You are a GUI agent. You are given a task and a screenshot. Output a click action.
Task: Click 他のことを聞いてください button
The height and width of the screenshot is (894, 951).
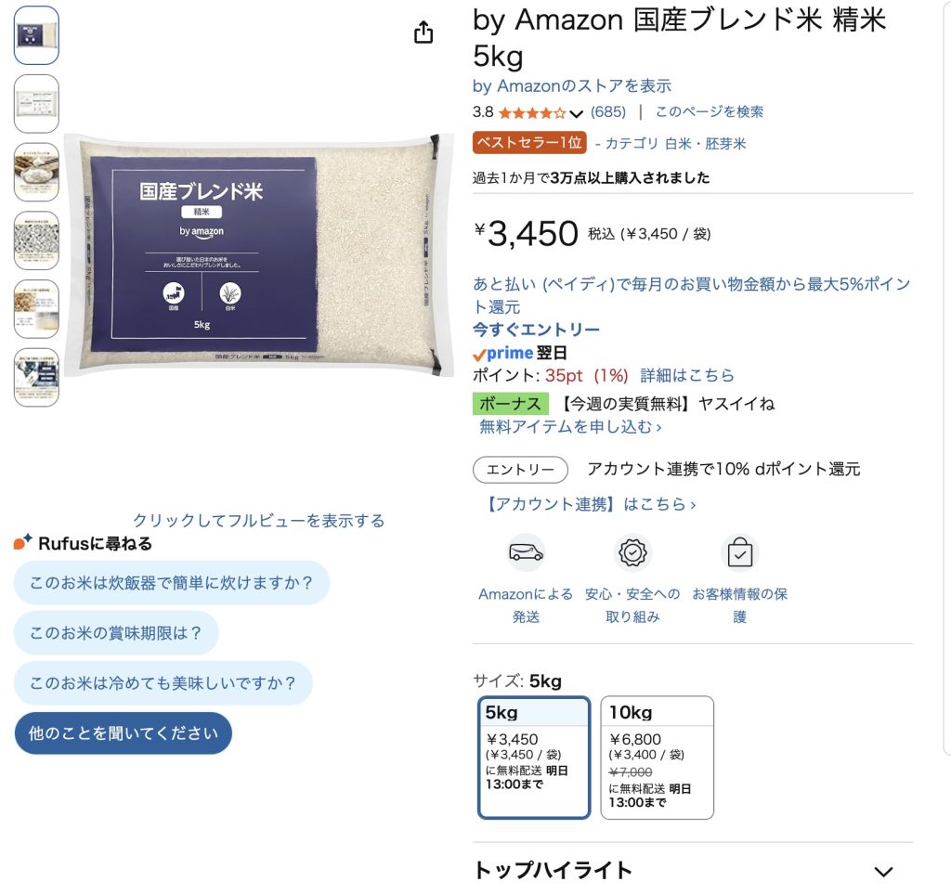click(x=124, y=733)
